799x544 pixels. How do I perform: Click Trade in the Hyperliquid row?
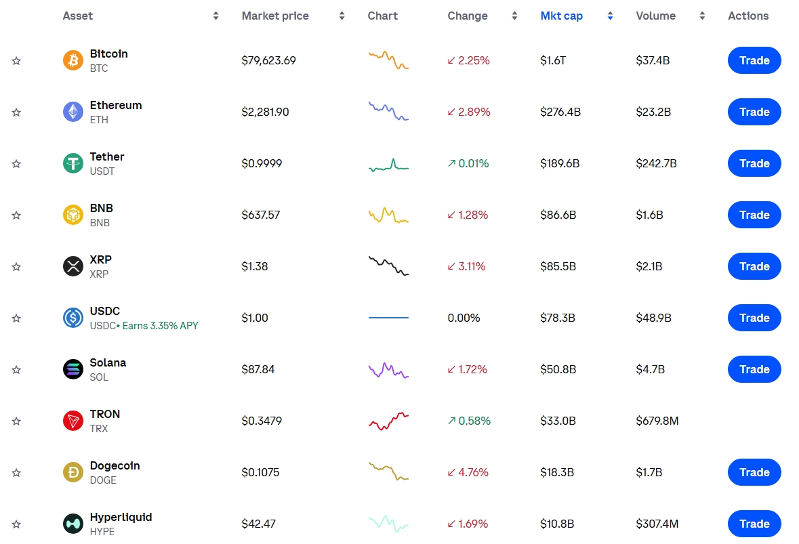754,524
